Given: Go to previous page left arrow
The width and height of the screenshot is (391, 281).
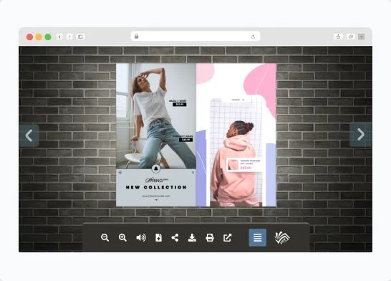Looking at the screenshot, I should click(29, 135).
